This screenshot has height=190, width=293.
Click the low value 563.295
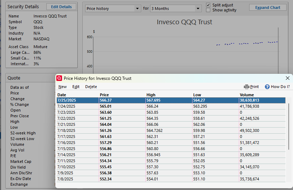200,106
